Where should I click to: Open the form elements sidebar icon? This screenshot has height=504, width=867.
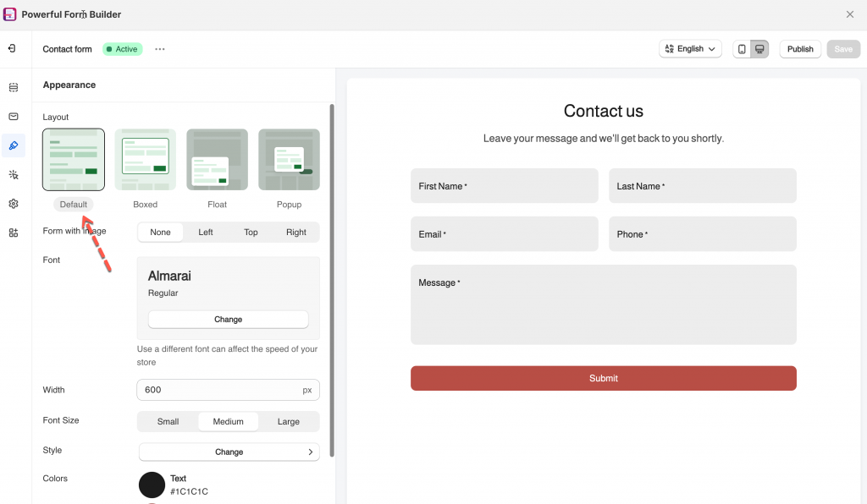pyautogui.click(x=14, y=88)
